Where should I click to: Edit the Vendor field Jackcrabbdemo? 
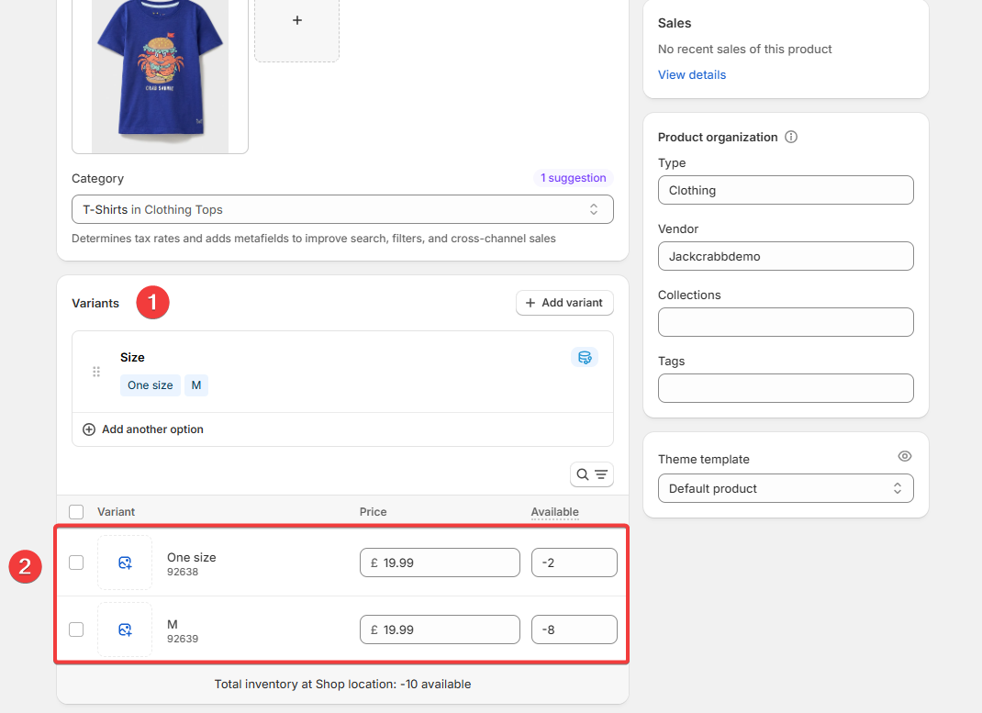pyautogui.click(x=786, y=256)
